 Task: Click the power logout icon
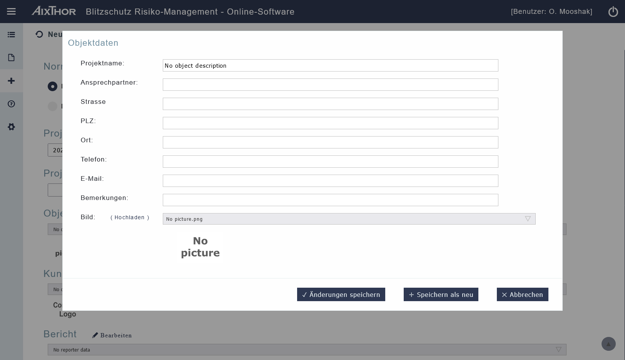pyautogui.click(x=613, y=12)
